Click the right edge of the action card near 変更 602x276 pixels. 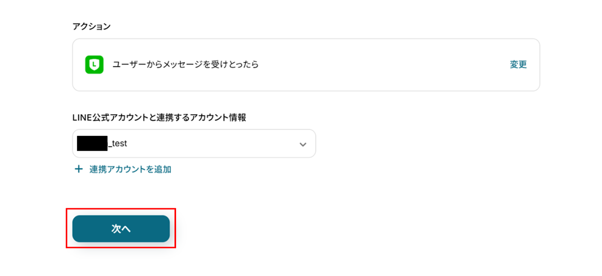[534, 64]
